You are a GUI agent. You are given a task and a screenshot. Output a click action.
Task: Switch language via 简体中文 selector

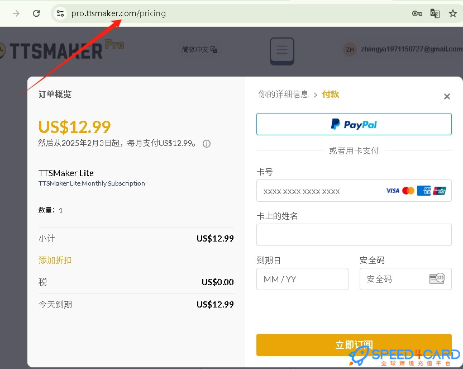click(199, 50)
